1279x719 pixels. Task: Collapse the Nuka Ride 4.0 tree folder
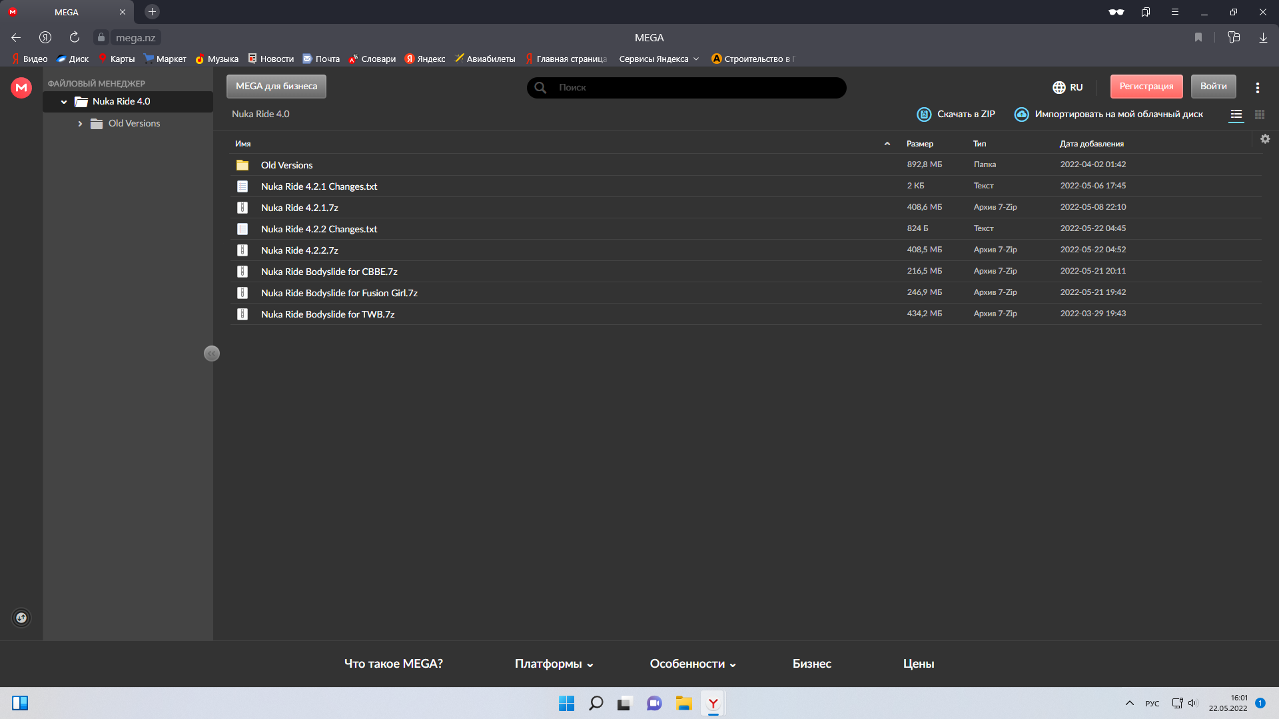pyautogui.click(x=64, y=102)
